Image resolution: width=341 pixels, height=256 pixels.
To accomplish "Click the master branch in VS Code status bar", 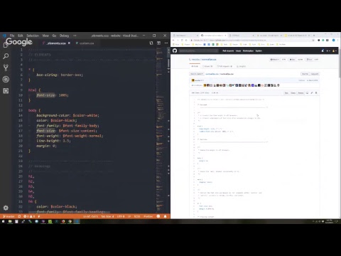I will [x=9, y=216].
